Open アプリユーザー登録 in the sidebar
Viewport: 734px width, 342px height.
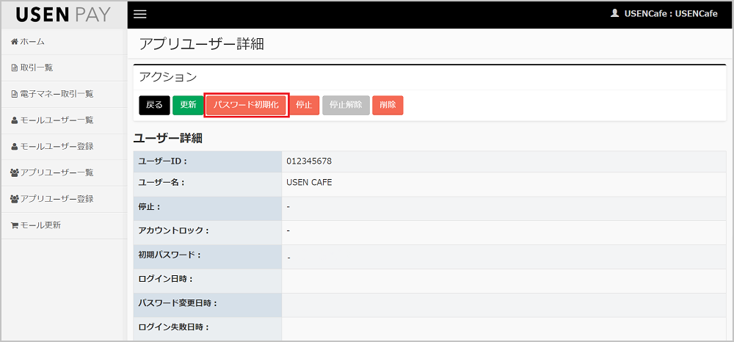pos(57,199)
